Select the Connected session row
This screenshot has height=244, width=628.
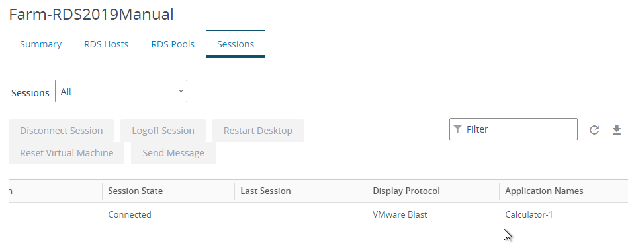(318, 214)
